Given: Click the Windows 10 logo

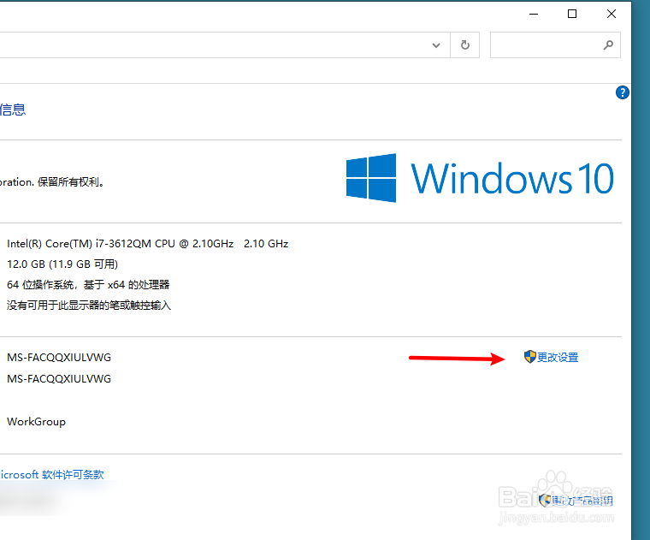Looking at the screenshot, I should coord(480,178).
